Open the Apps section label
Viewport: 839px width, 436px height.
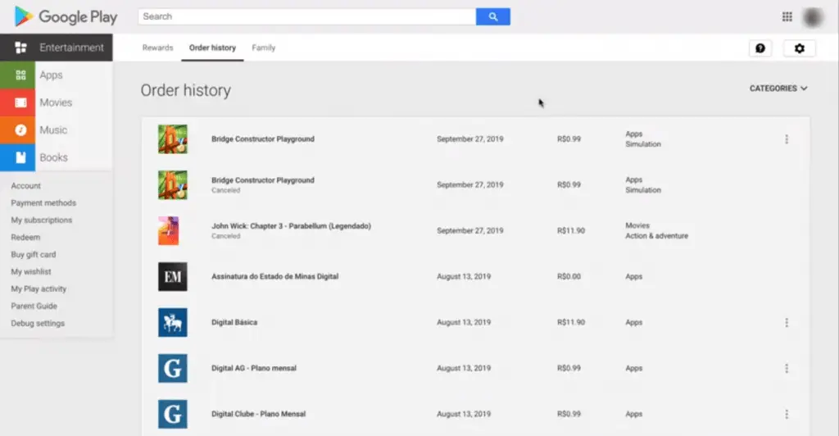coord(51,75)
